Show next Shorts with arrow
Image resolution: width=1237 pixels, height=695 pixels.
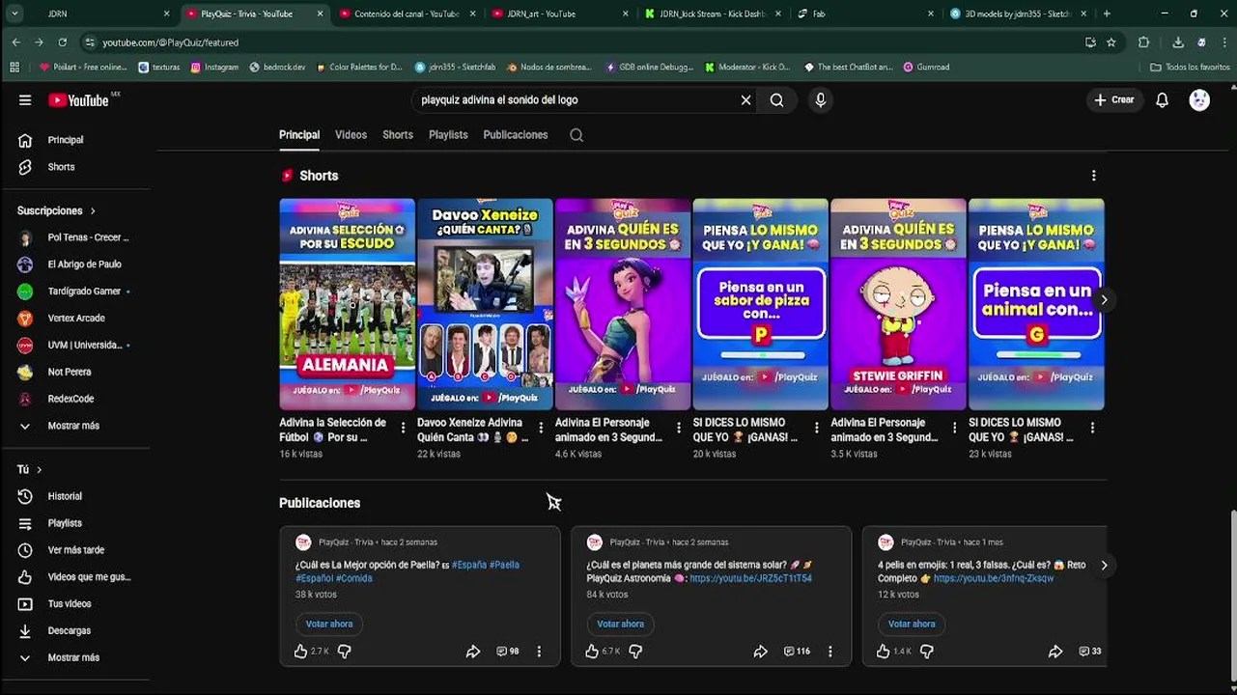(1104, 300)
